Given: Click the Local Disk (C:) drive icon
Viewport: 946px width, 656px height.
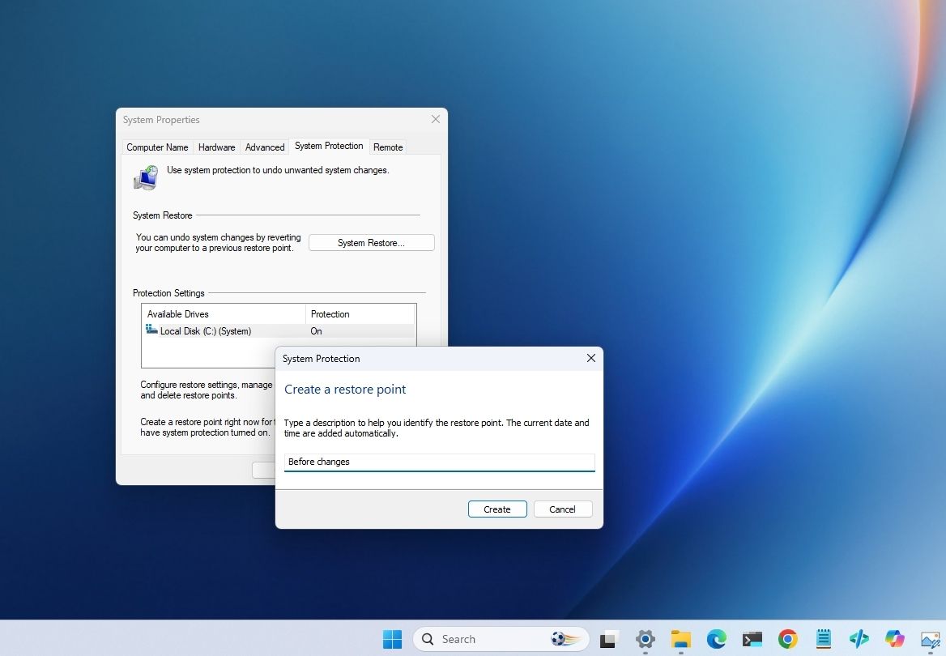Looking at the screenshot, I should [151, 330].
